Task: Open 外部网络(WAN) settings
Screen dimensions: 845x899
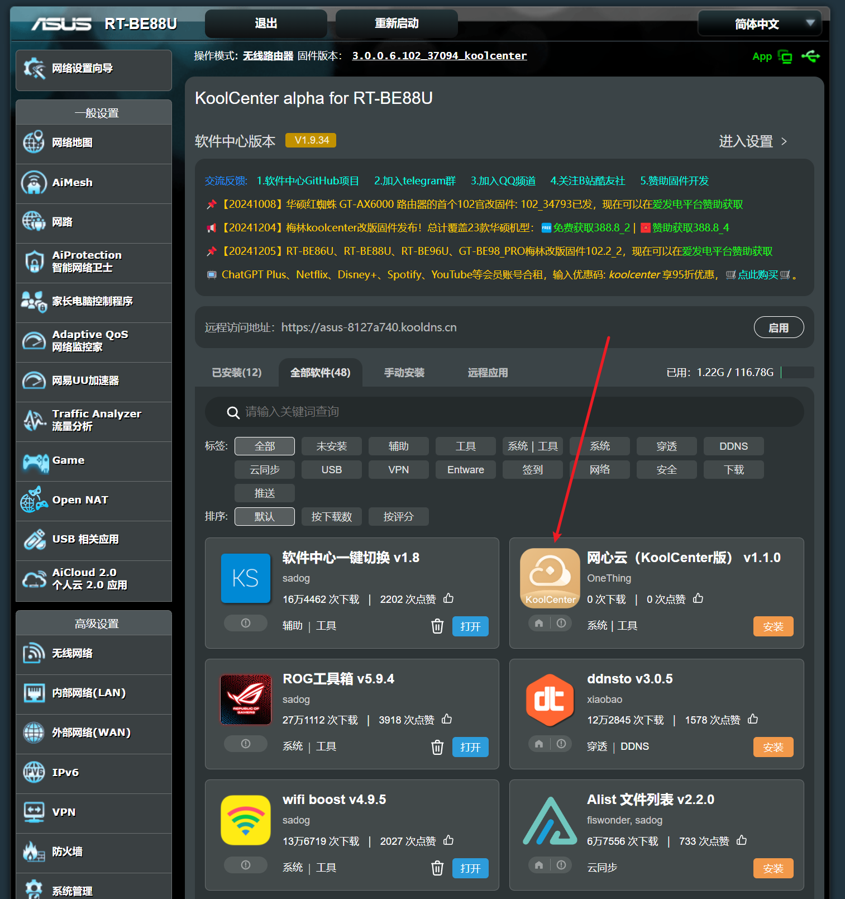Action: click(x=94, y=733)
